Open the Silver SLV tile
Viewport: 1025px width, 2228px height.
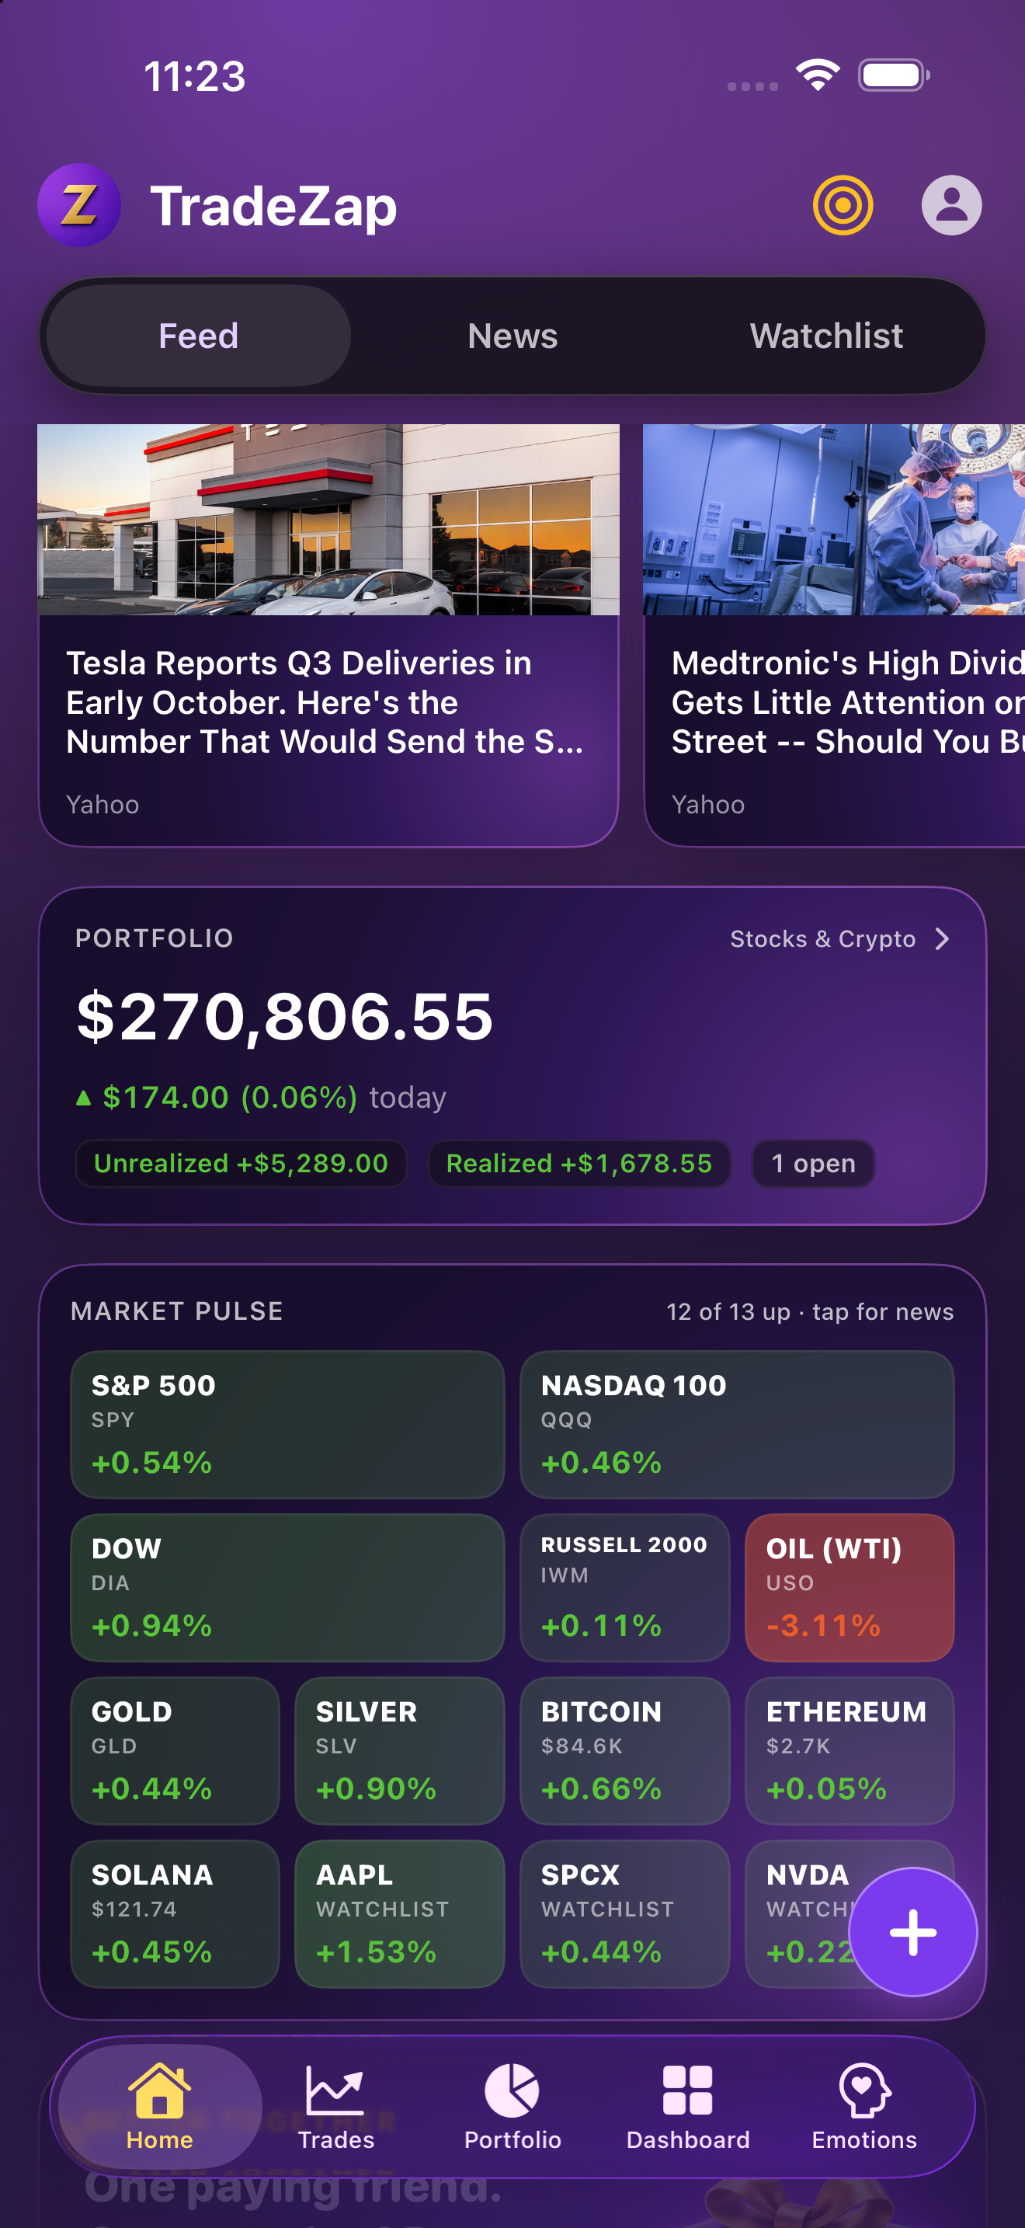(399, 1750)
